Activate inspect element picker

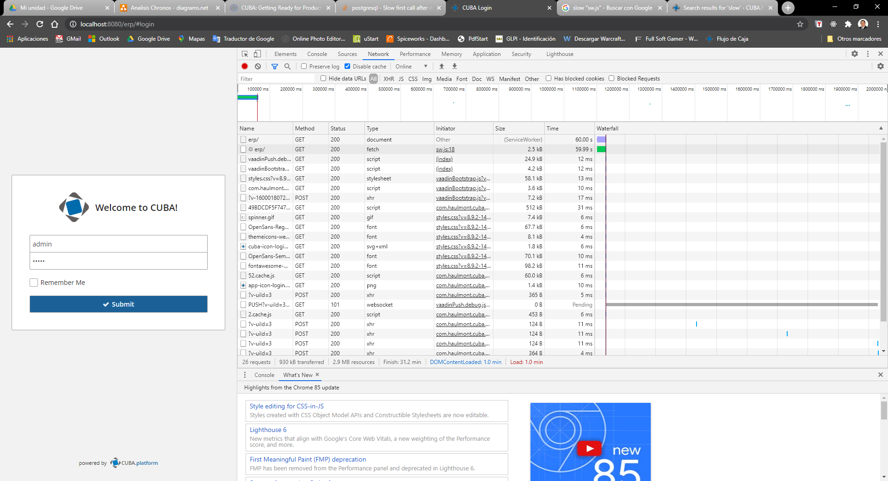245,54
